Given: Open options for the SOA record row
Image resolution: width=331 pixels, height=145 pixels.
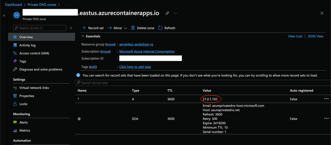Looking at the screenshot, I should (x=326, y=119).
